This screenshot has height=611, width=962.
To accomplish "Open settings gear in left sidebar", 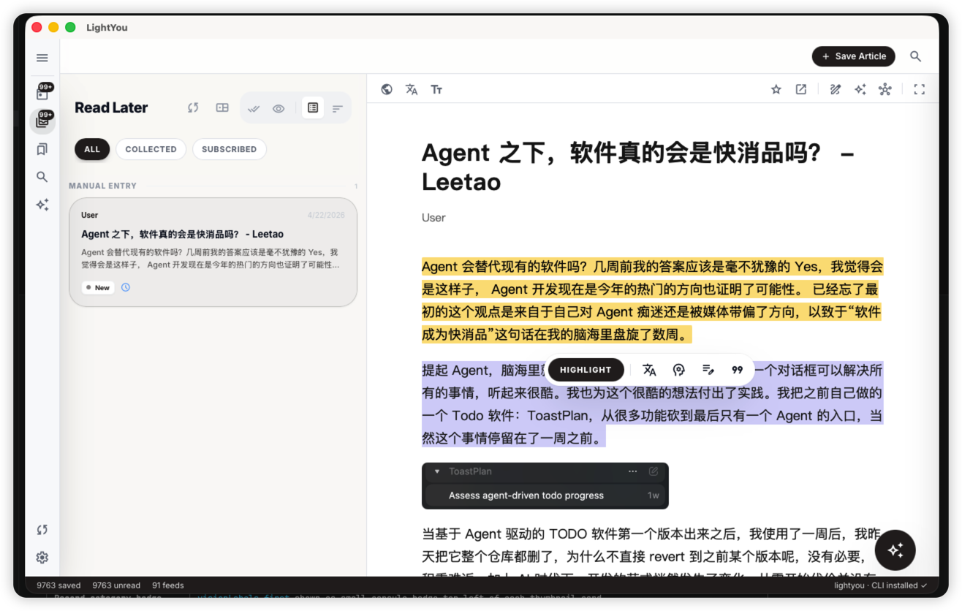I will click(42, 558).
